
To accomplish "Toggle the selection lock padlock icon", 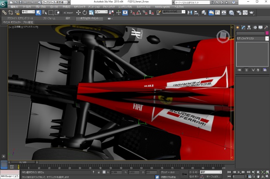I will click(x=99, y=172).
